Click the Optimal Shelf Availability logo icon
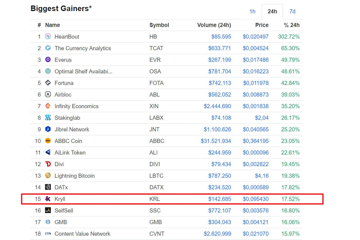Screen dimensions: 360x240 [48, 71]
